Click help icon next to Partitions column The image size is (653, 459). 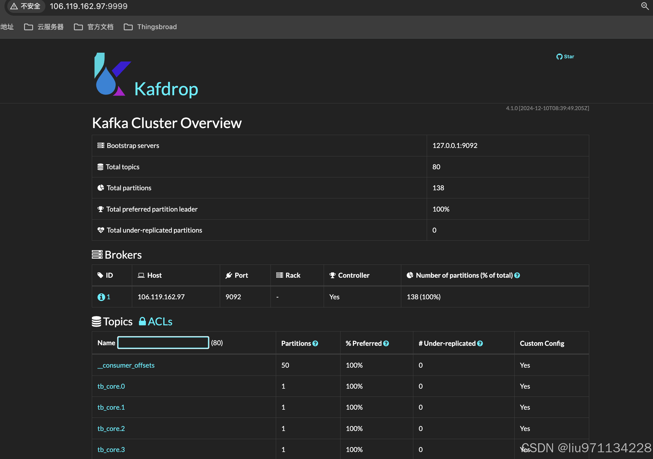click(x=315, y=344)
